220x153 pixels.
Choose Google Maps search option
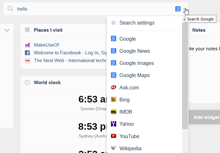[134, 75]
